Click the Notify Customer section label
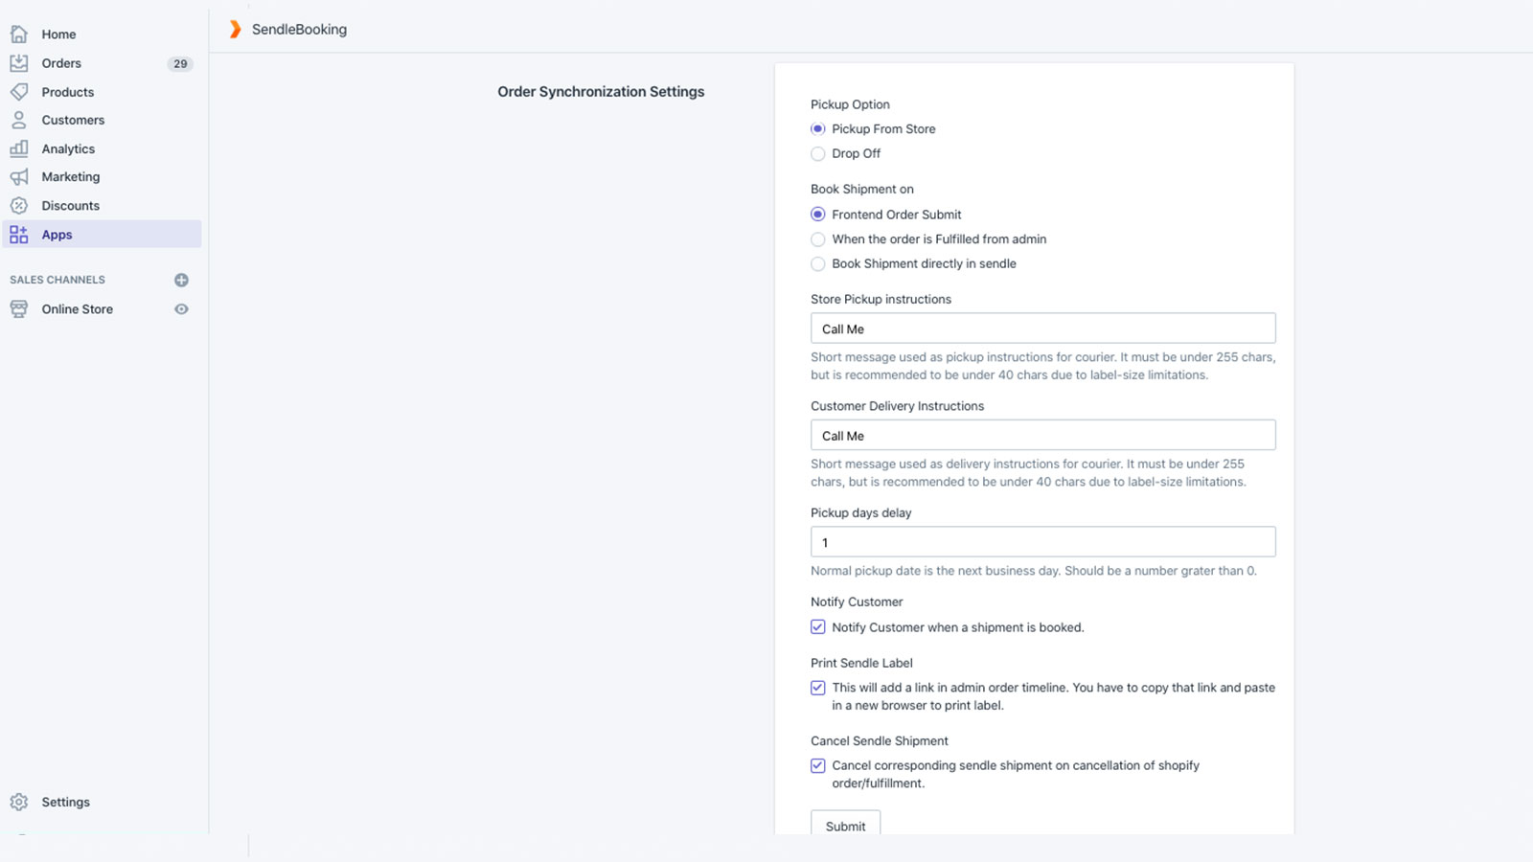Viewport: 1533px width, 862px height. click(857, 601)
